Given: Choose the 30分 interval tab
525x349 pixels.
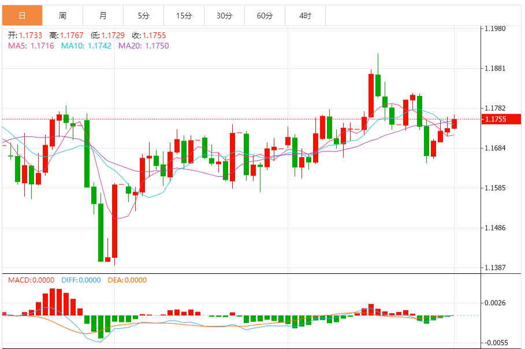Looking at the screenshot, I should click(224, 16).
